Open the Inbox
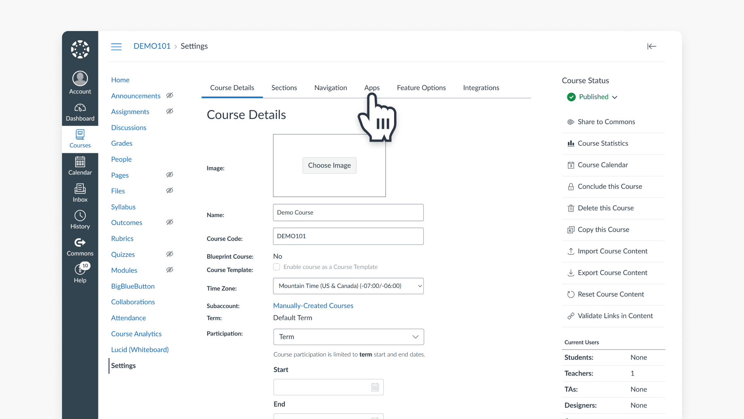744x419 pixels. point(80,193)
